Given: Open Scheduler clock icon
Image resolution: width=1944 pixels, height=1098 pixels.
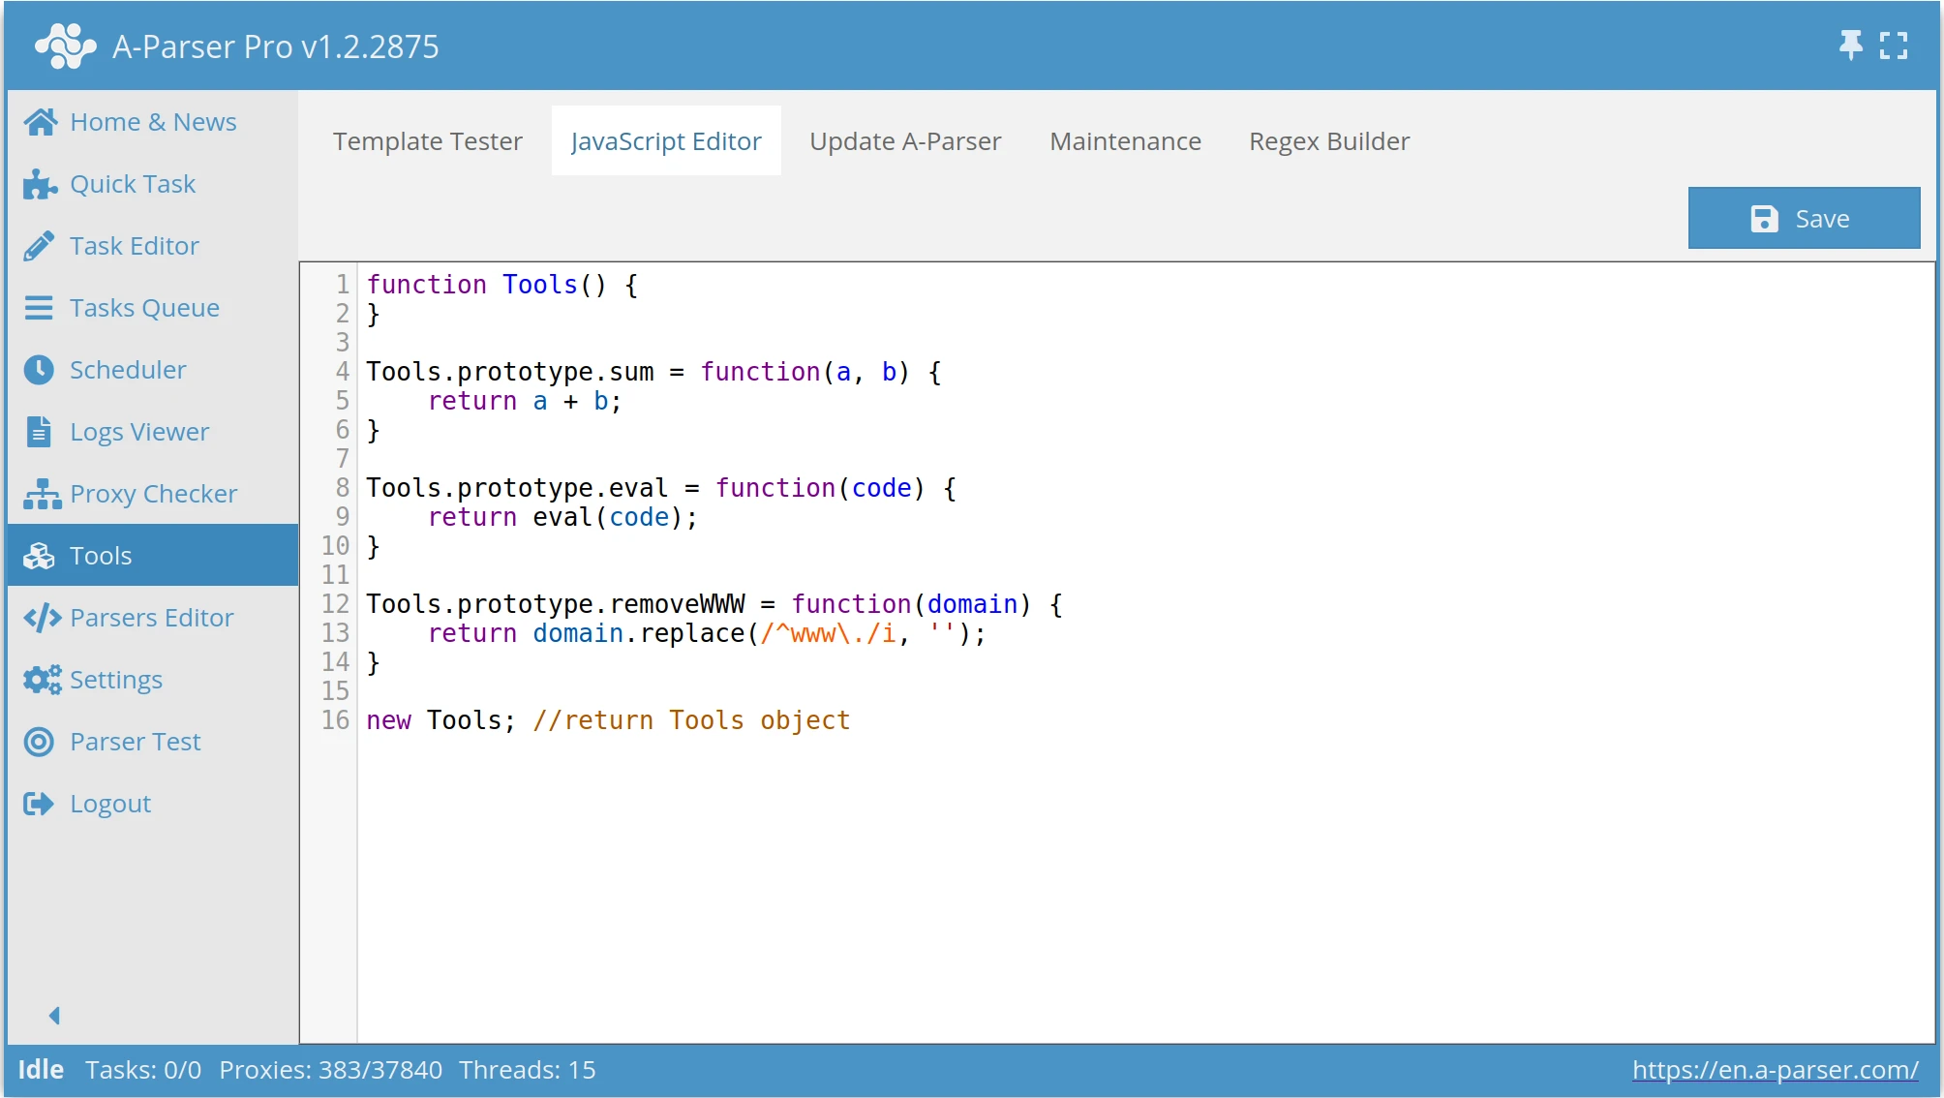Looking at the screenshot, I should (40, 370).
